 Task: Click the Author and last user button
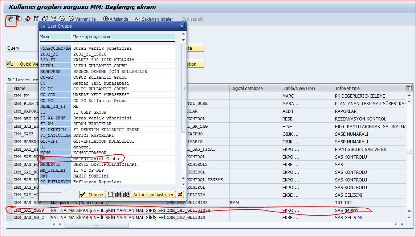[x=153, y=195]
